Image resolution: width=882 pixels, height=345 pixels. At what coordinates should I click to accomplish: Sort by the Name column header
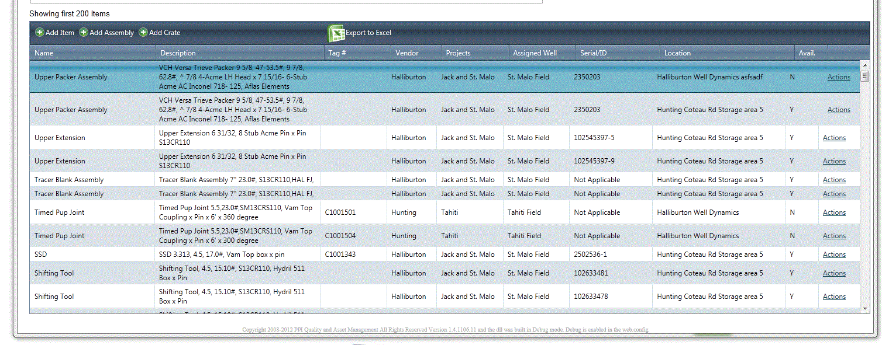point(93,53)
